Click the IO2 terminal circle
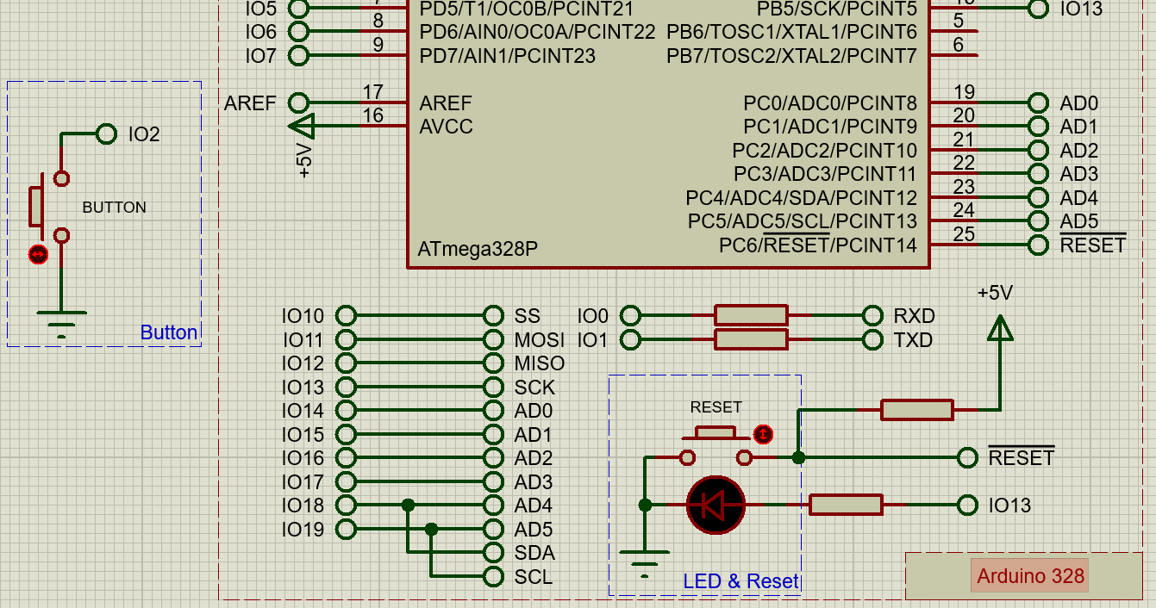Image resolution: width=1156 pixels, height=608 pixels. (x=107, y=134)
